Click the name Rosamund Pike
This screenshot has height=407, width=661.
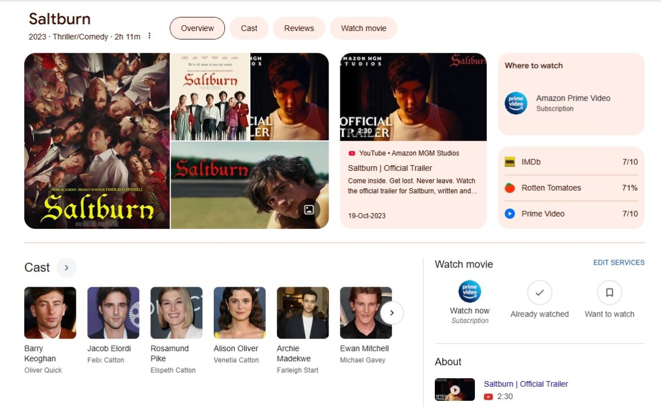[x=170, y=353]
